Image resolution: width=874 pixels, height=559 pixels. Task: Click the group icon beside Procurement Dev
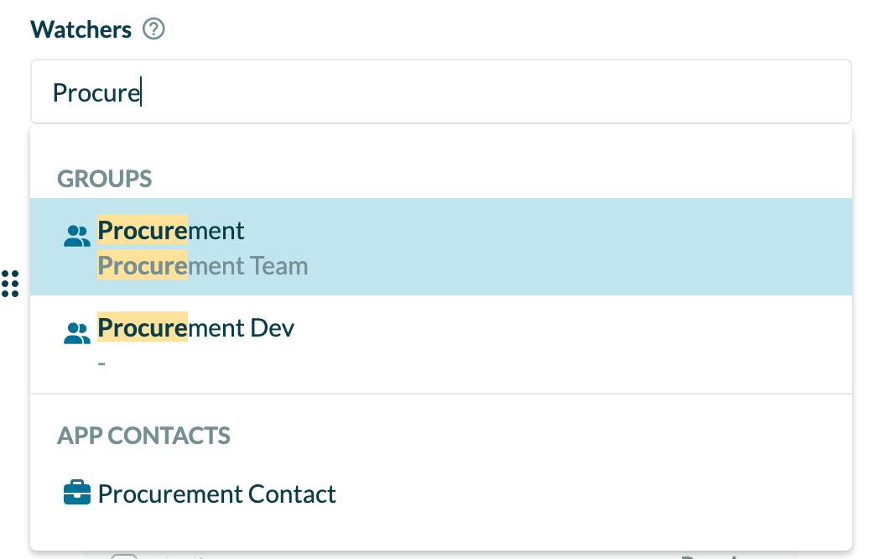pos(77,333)
